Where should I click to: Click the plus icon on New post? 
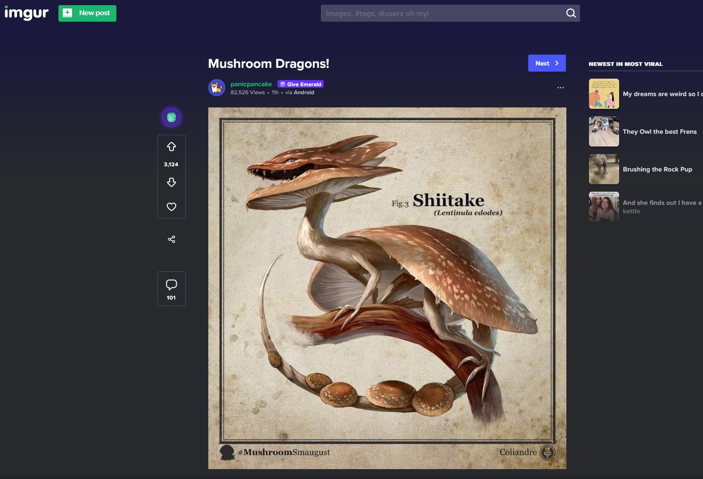[x=67, y=13]
